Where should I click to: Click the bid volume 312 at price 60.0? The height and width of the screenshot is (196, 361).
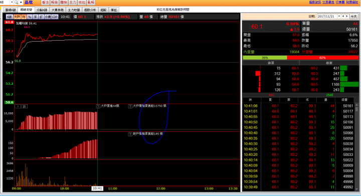coord(277,74)
